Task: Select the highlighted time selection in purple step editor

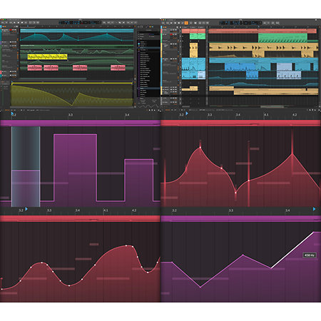Action: [26, 166]
